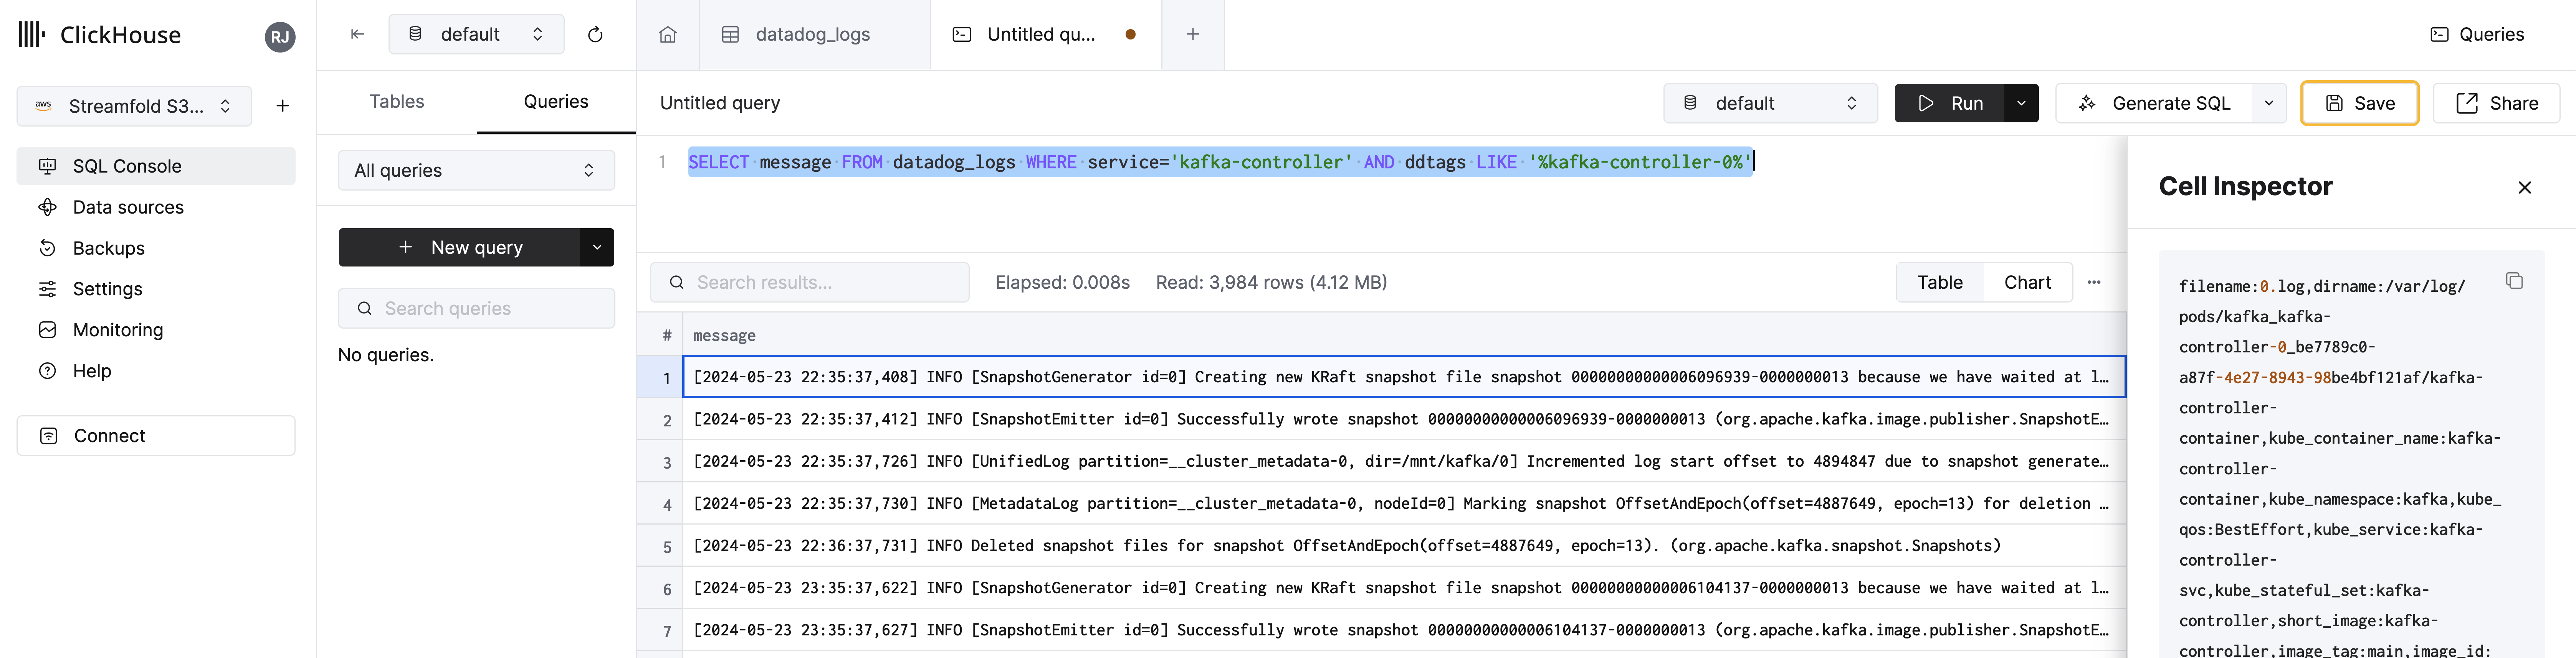
Task: Focus the Search results input
Action: [810, 283]
